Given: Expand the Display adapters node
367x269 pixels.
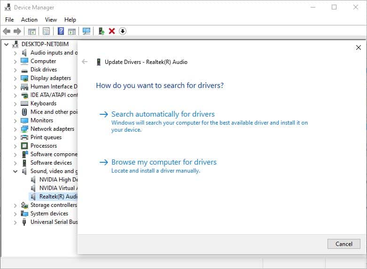Looking at the screenshot, I should pos(15,78).
